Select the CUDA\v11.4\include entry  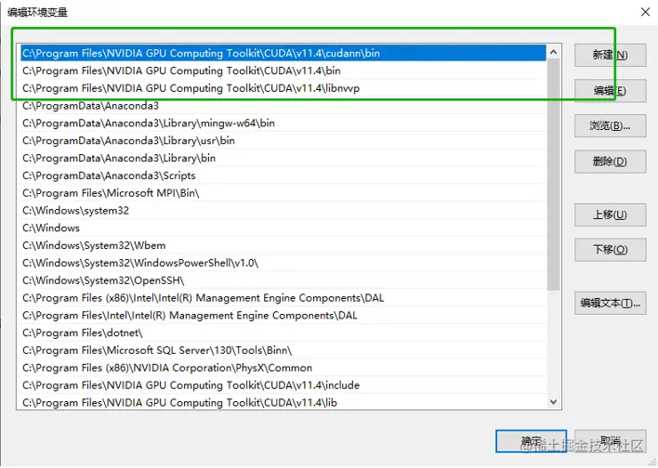[x=283, y=385]
